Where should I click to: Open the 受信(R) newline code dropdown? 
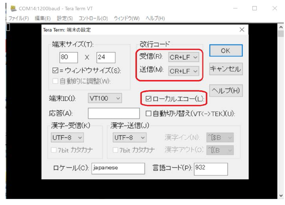(x=184, y=57)
